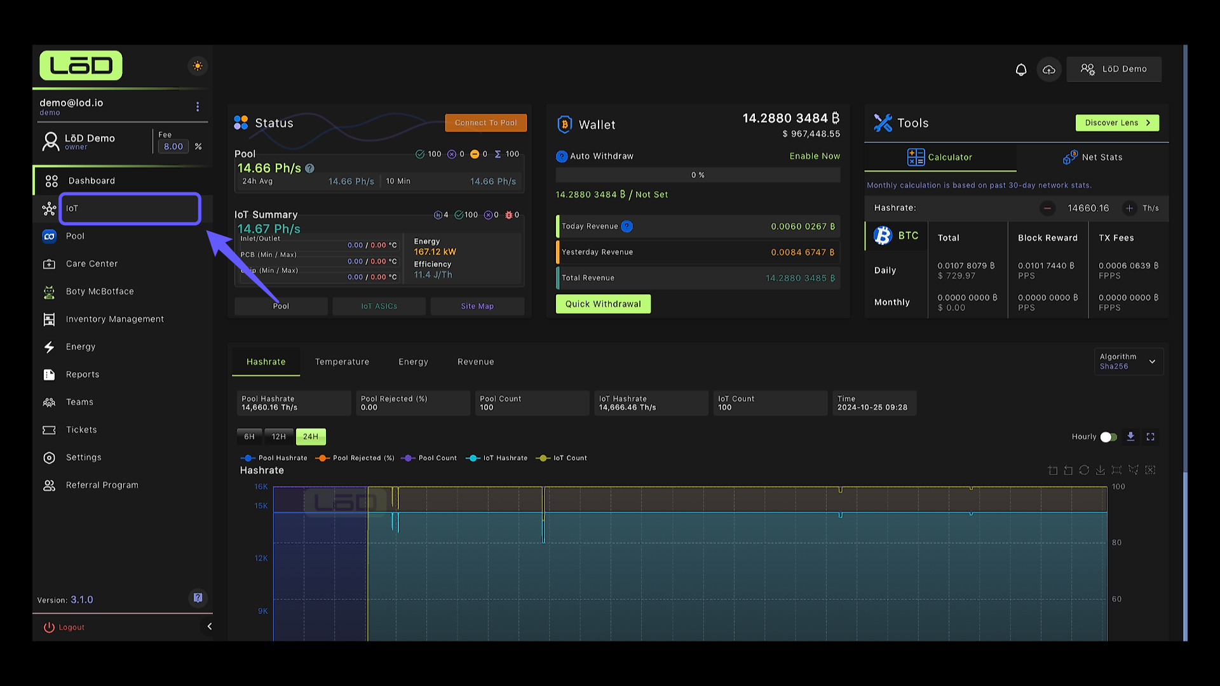Toggle the light/dark theme sun icon
Viewport: 1220px width, 686px height.
click(x=198, y=66)
